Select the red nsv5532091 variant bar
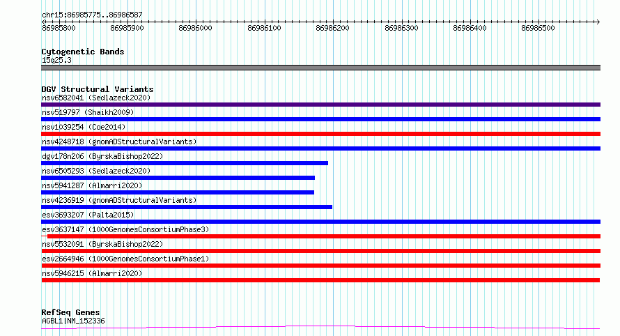This screenshot has width=620, height=336. pos(320,251)
